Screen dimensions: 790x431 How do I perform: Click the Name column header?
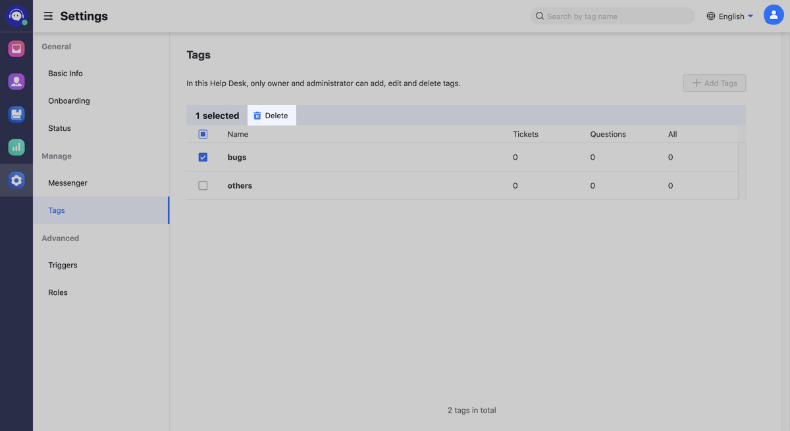[238, 134]
